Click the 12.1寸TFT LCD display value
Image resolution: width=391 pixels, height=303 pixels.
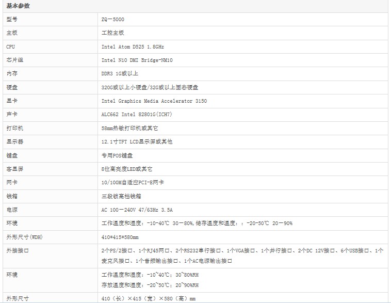click(x=137, y=141)
